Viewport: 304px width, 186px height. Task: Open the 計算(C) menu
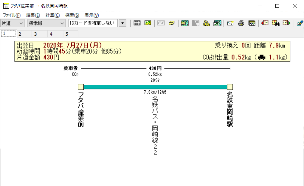52,15
